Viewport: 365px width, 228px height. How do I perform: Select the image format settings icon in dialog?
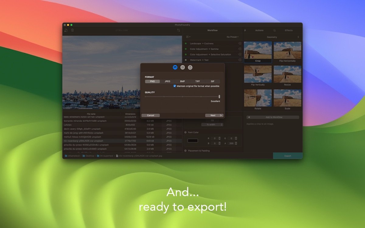tap(175, 67)
